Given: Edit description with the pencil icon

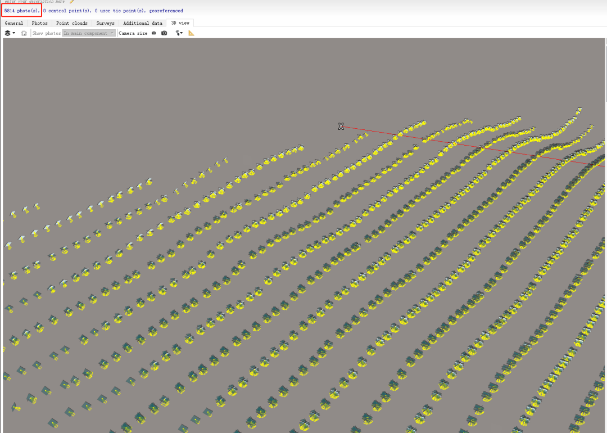Looking at the screenshot, I should (71, 2).
